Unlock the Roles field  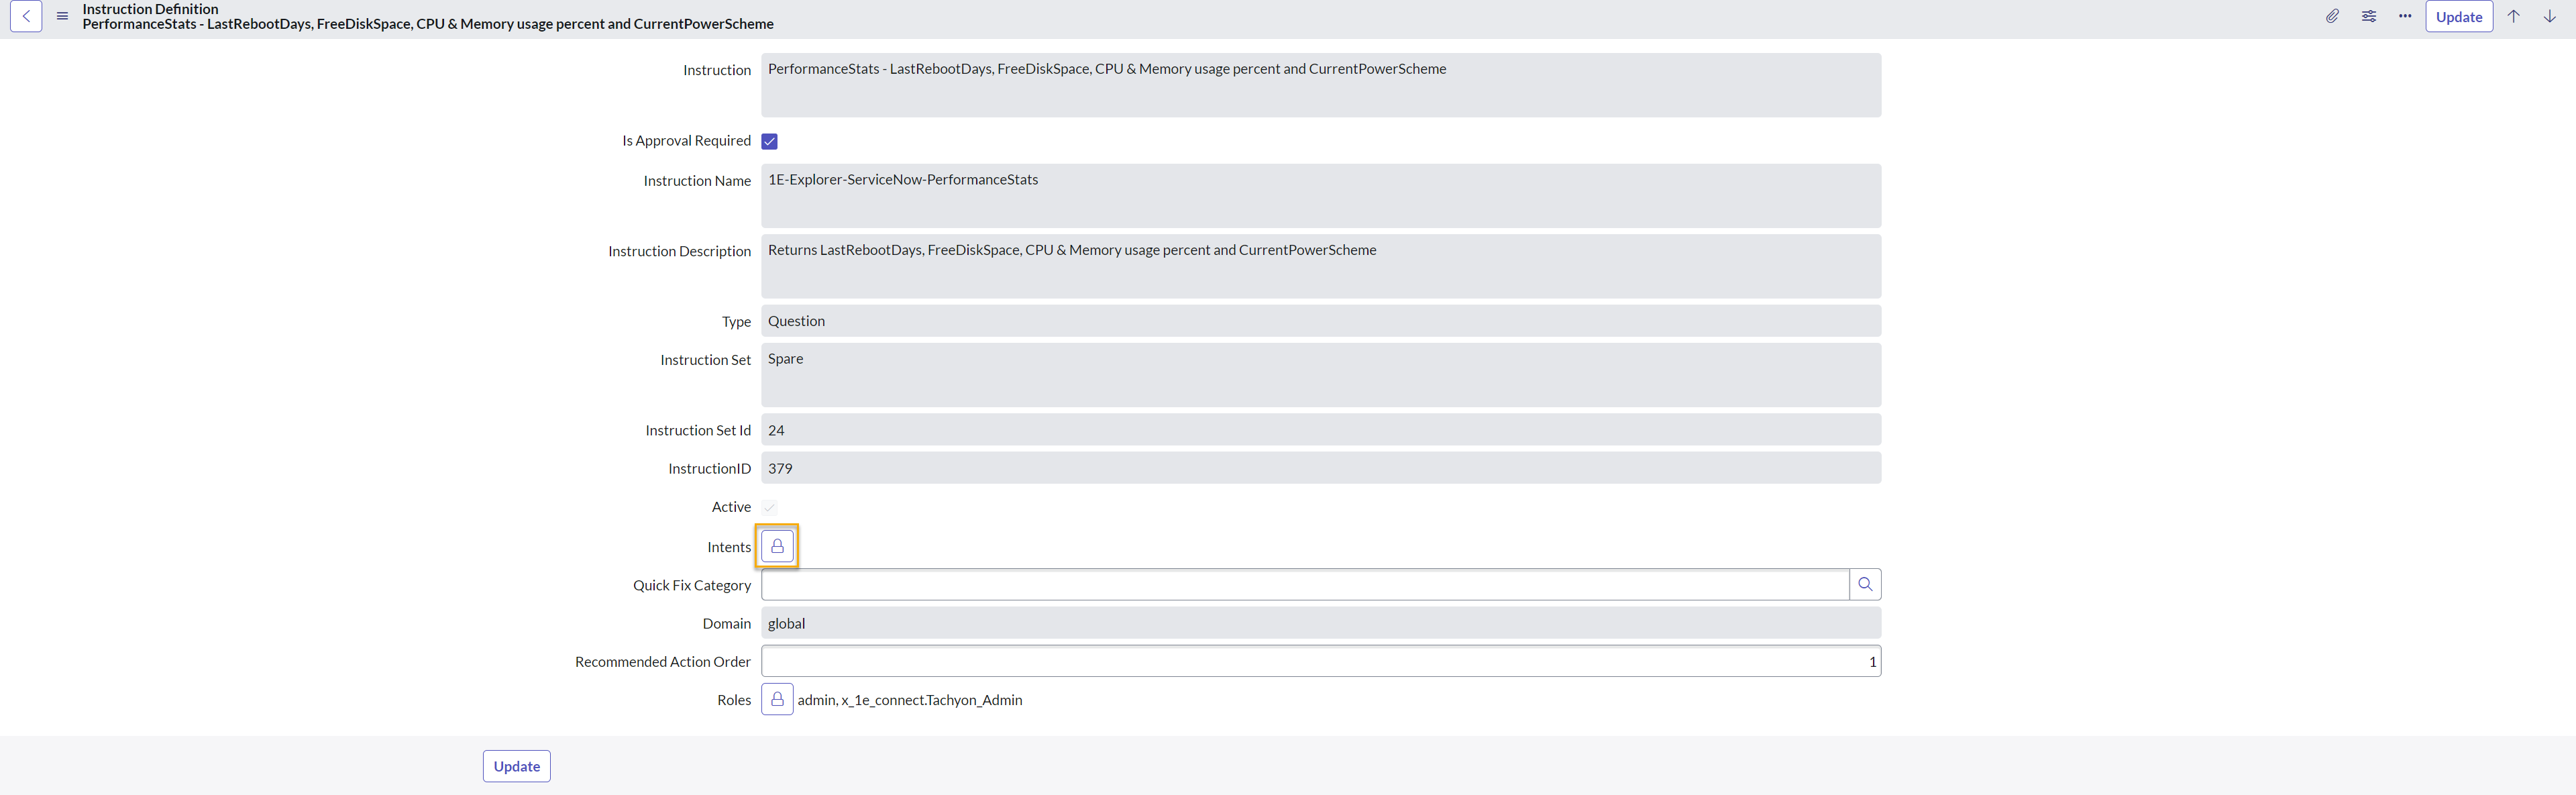point(777,699)
